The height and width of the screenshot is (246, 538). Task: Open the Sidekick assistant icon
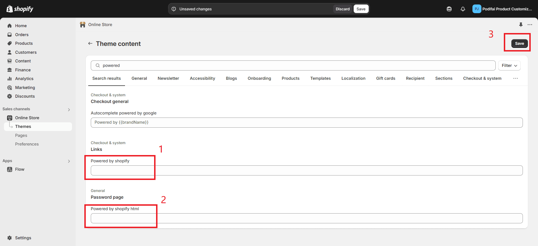tap(449, 9)
